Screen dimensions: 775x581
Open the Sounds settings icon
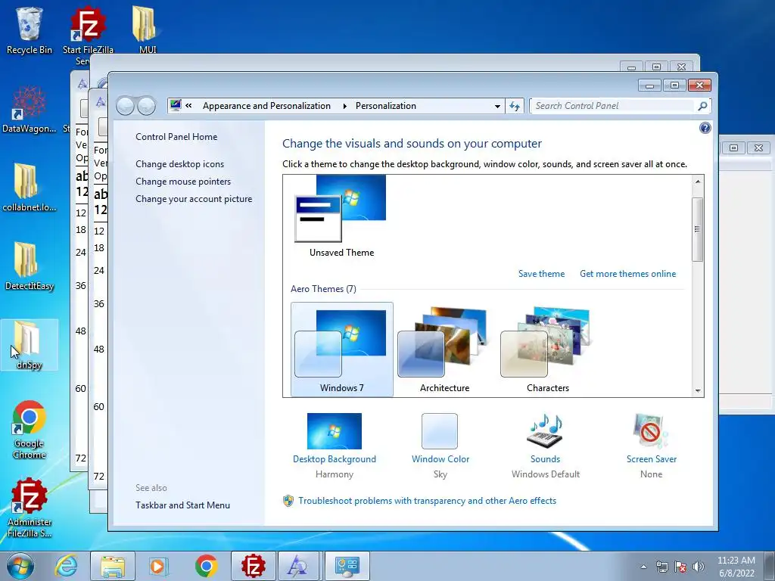tap(545, 431)
